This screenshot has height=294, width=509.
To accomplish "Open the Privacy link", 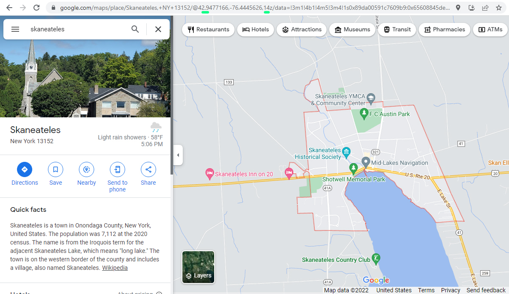I will pyautogui.click(x=450, y=290).
